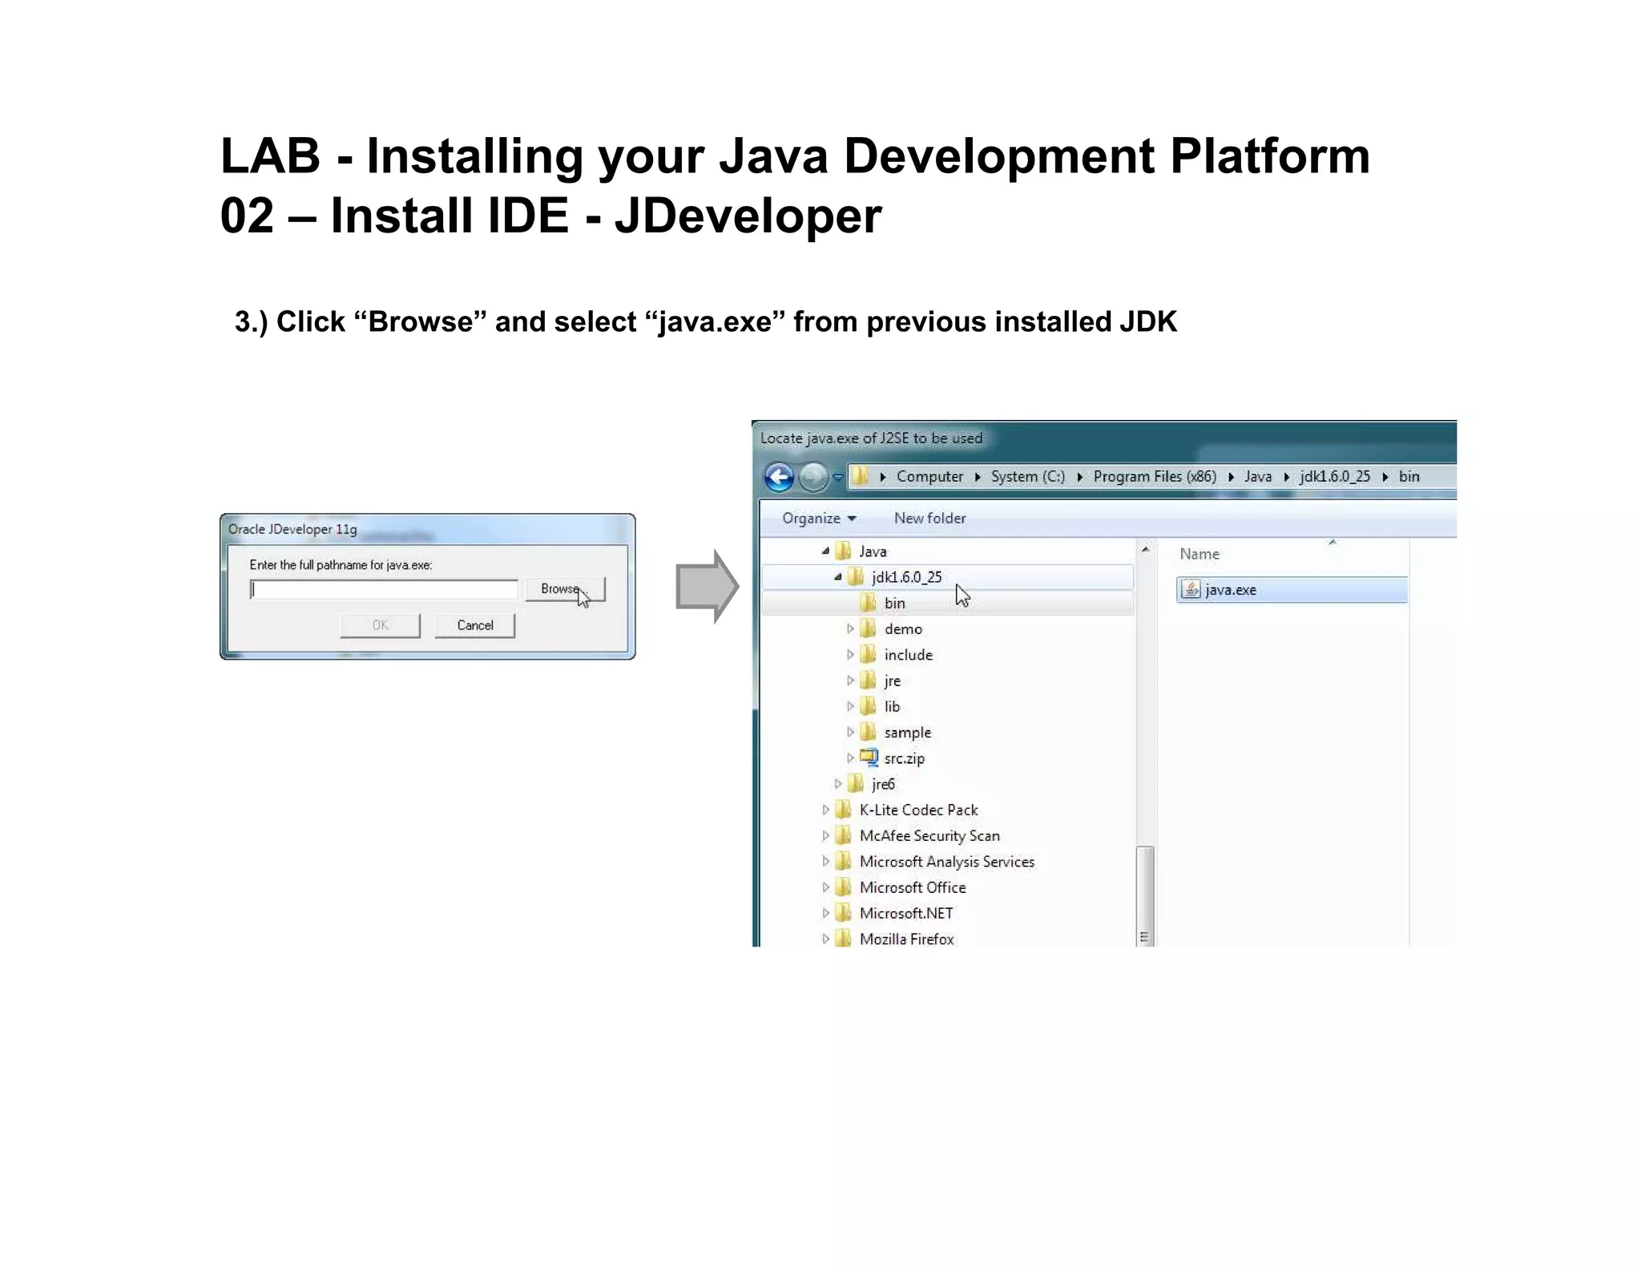
Task: Select the include folder in the tree
Action: [x=908, y=655]
